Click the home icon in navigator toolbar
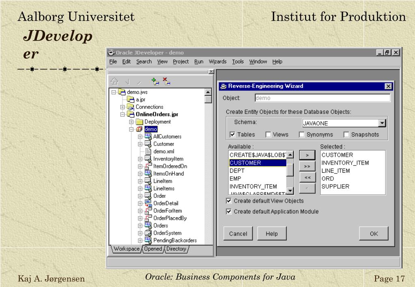 click(114, 81)
